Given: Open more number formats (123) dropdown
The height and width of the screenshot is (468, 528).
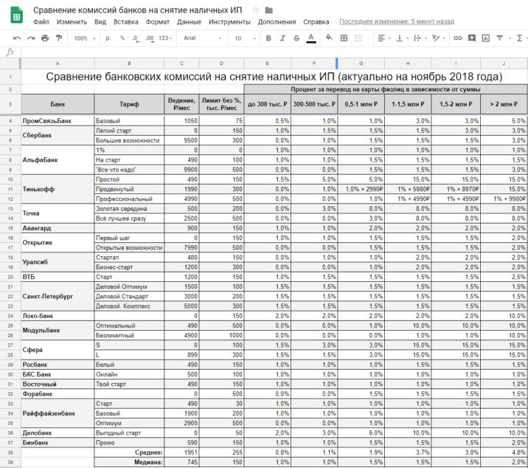Looking at the screenshot, I should 165,38.
